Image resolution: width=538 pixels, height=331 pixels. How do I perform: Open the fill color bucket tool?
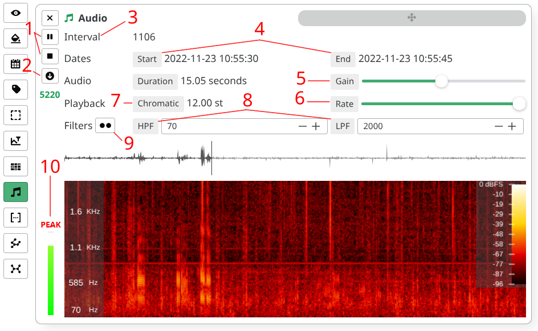[16, 38]
